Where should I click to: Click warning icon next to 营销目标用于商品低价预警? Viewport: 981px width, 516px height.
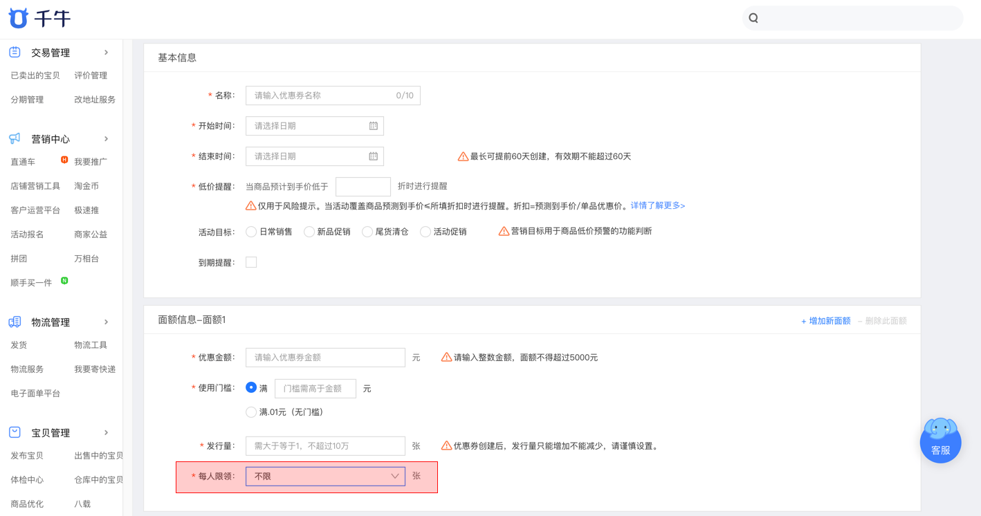tap(504, 231)
